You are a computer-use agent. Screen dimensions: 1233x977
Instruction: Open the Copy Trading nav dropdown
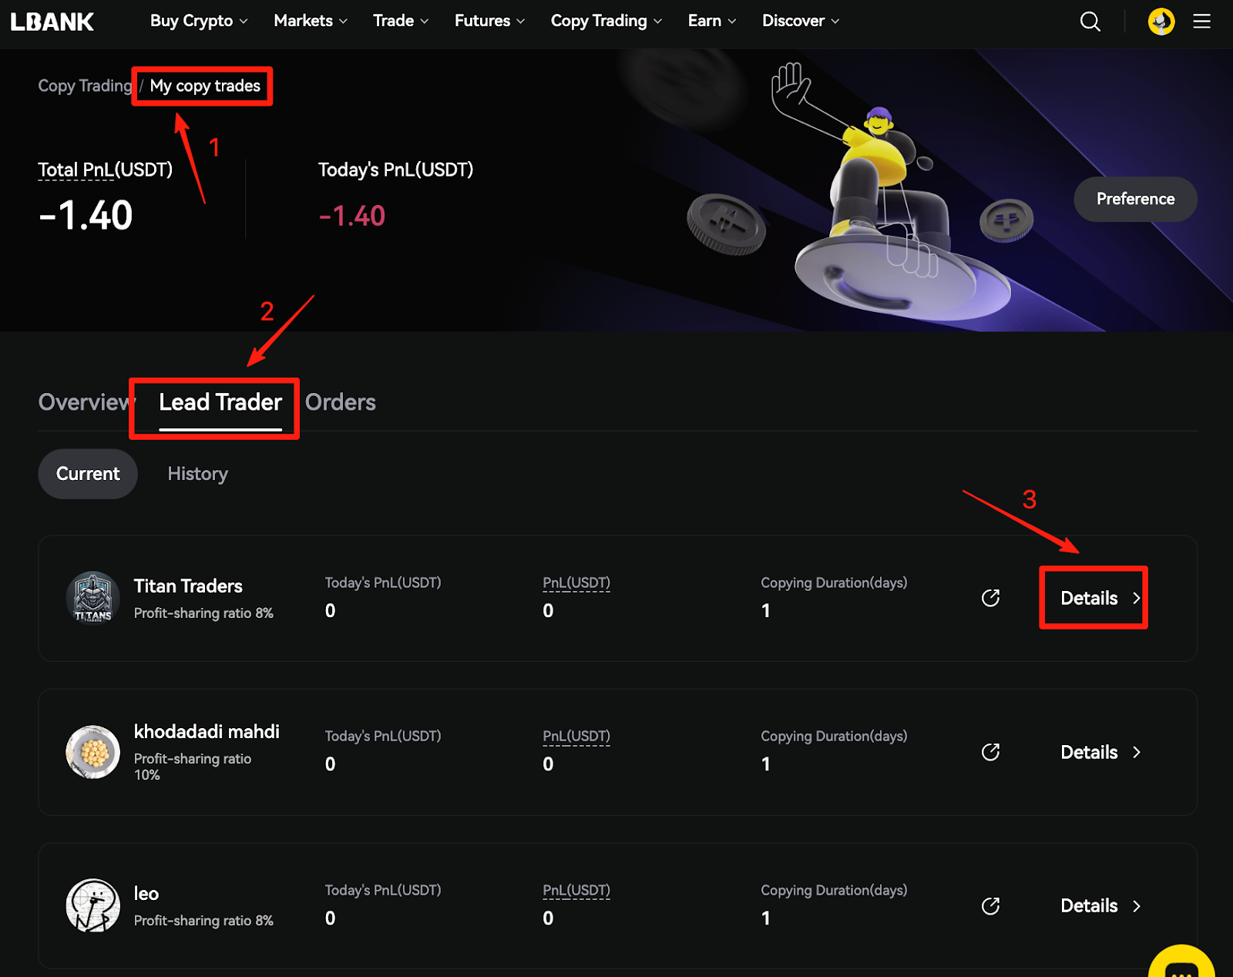(606, 21)
